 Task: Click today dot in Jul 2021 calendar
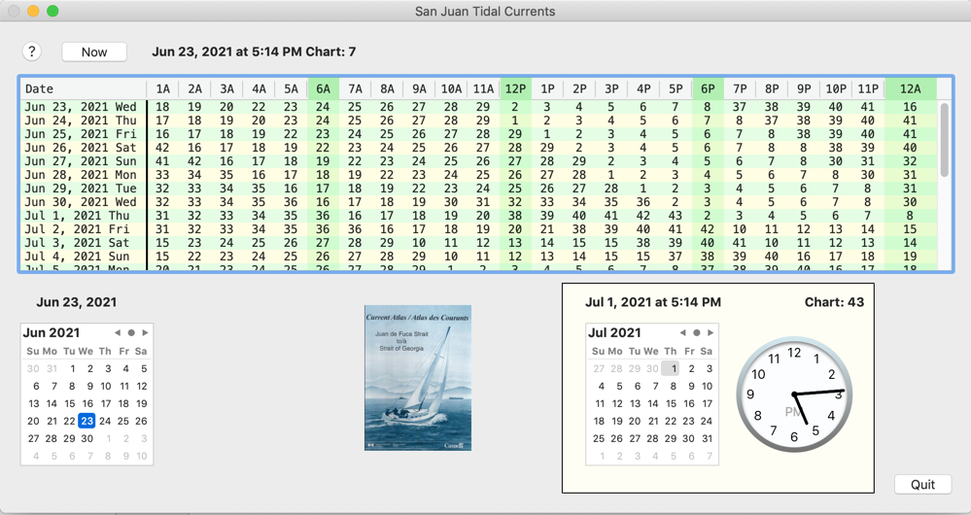tap(697, 333)
